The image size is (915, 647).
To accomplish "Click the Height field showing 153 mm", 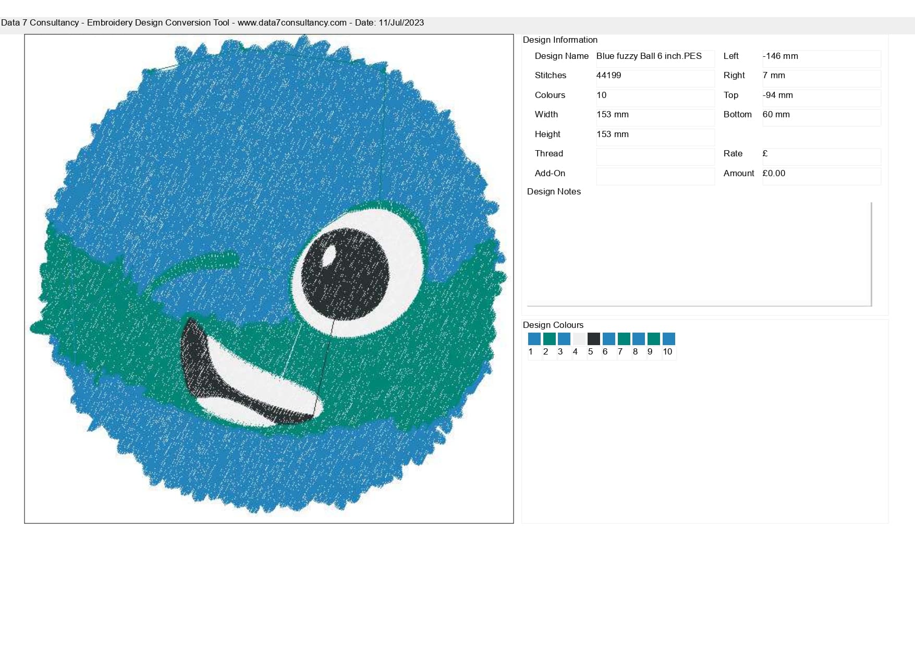I will (655, 137).
